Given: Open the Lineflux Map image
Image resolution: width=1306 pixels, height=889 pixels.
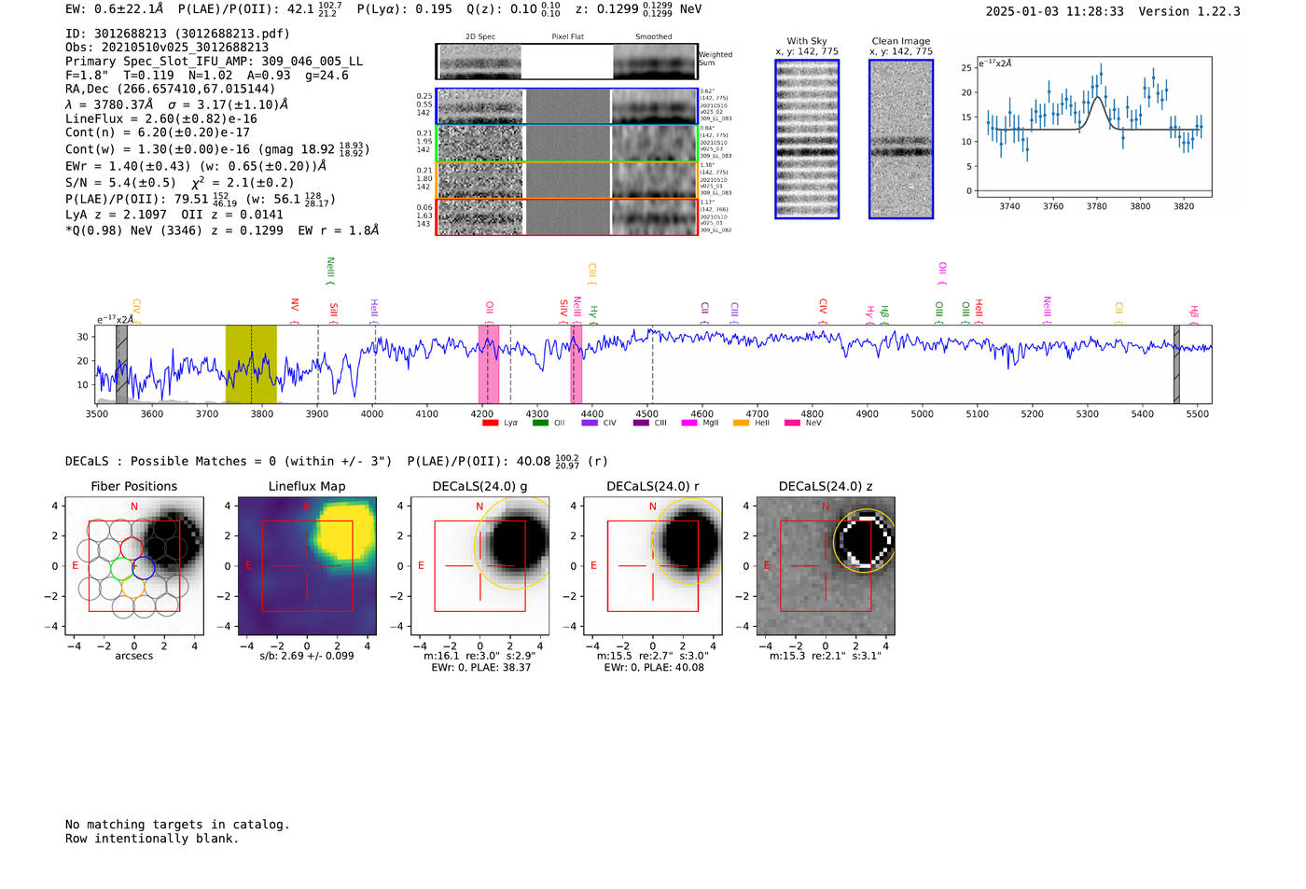Looking at the screenshot, I should pos(307,565).
